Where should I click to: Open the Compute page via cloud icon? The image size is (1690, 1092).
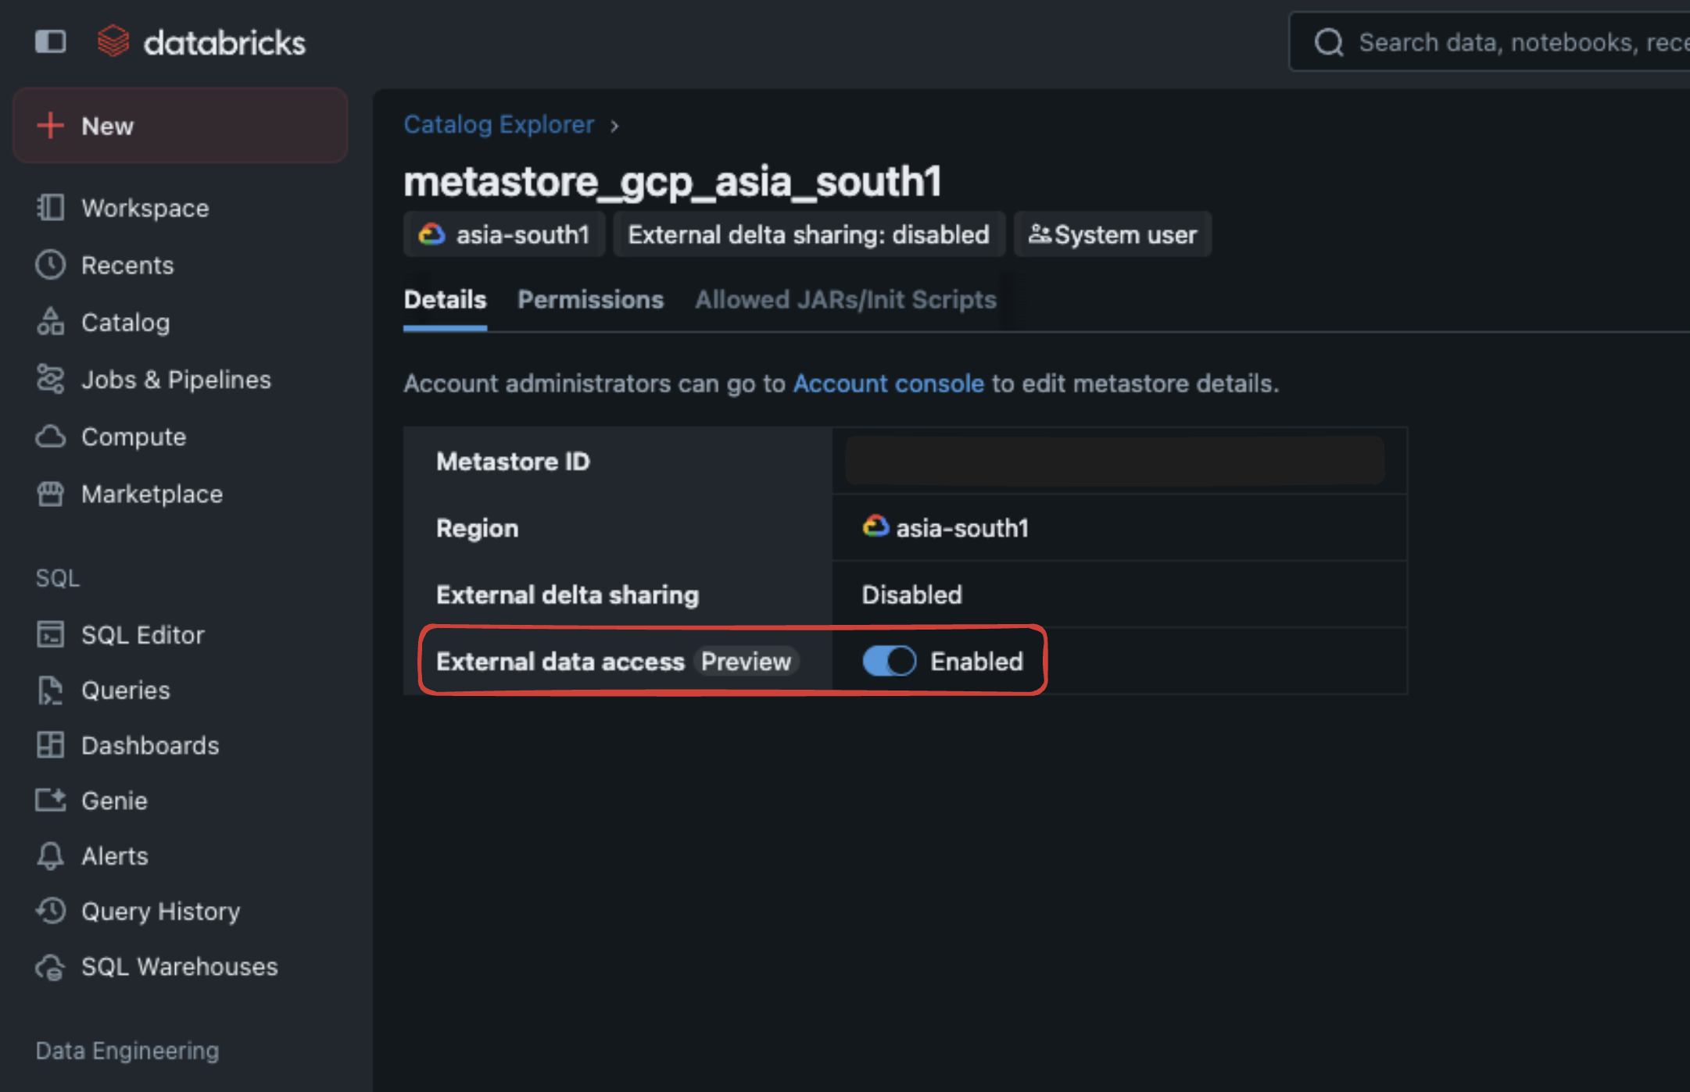click(x=50, y=436)
